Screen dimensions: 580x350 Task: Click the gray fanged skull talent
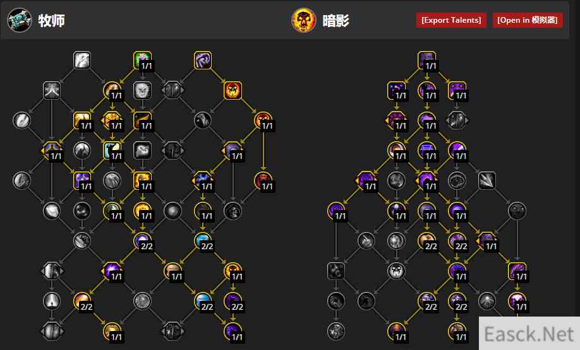coord(396,271)
